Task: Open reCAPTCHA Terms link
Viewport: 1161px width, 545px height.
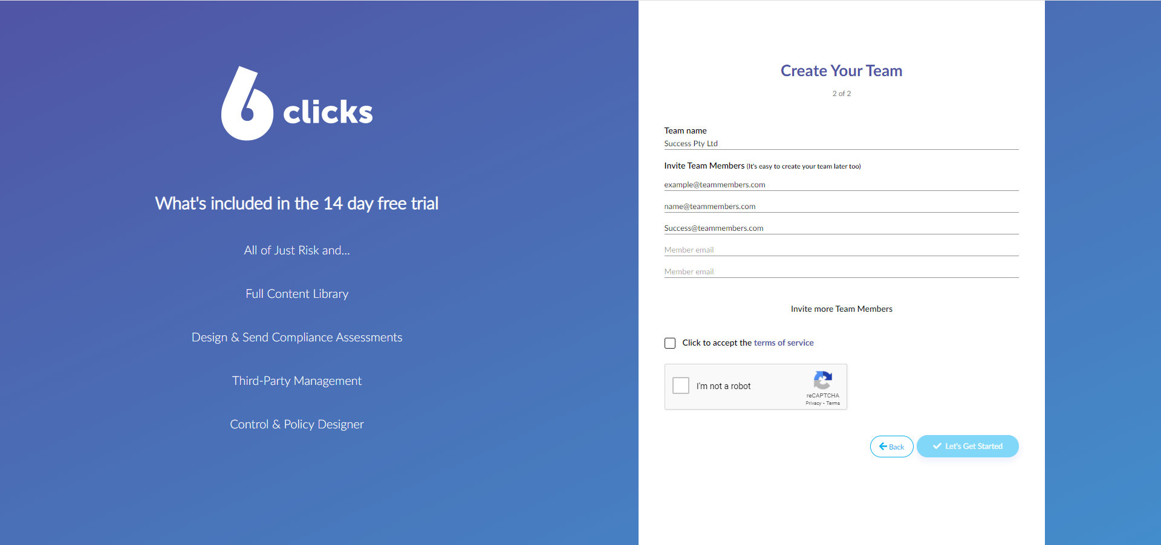Action: tap(833, 403)
